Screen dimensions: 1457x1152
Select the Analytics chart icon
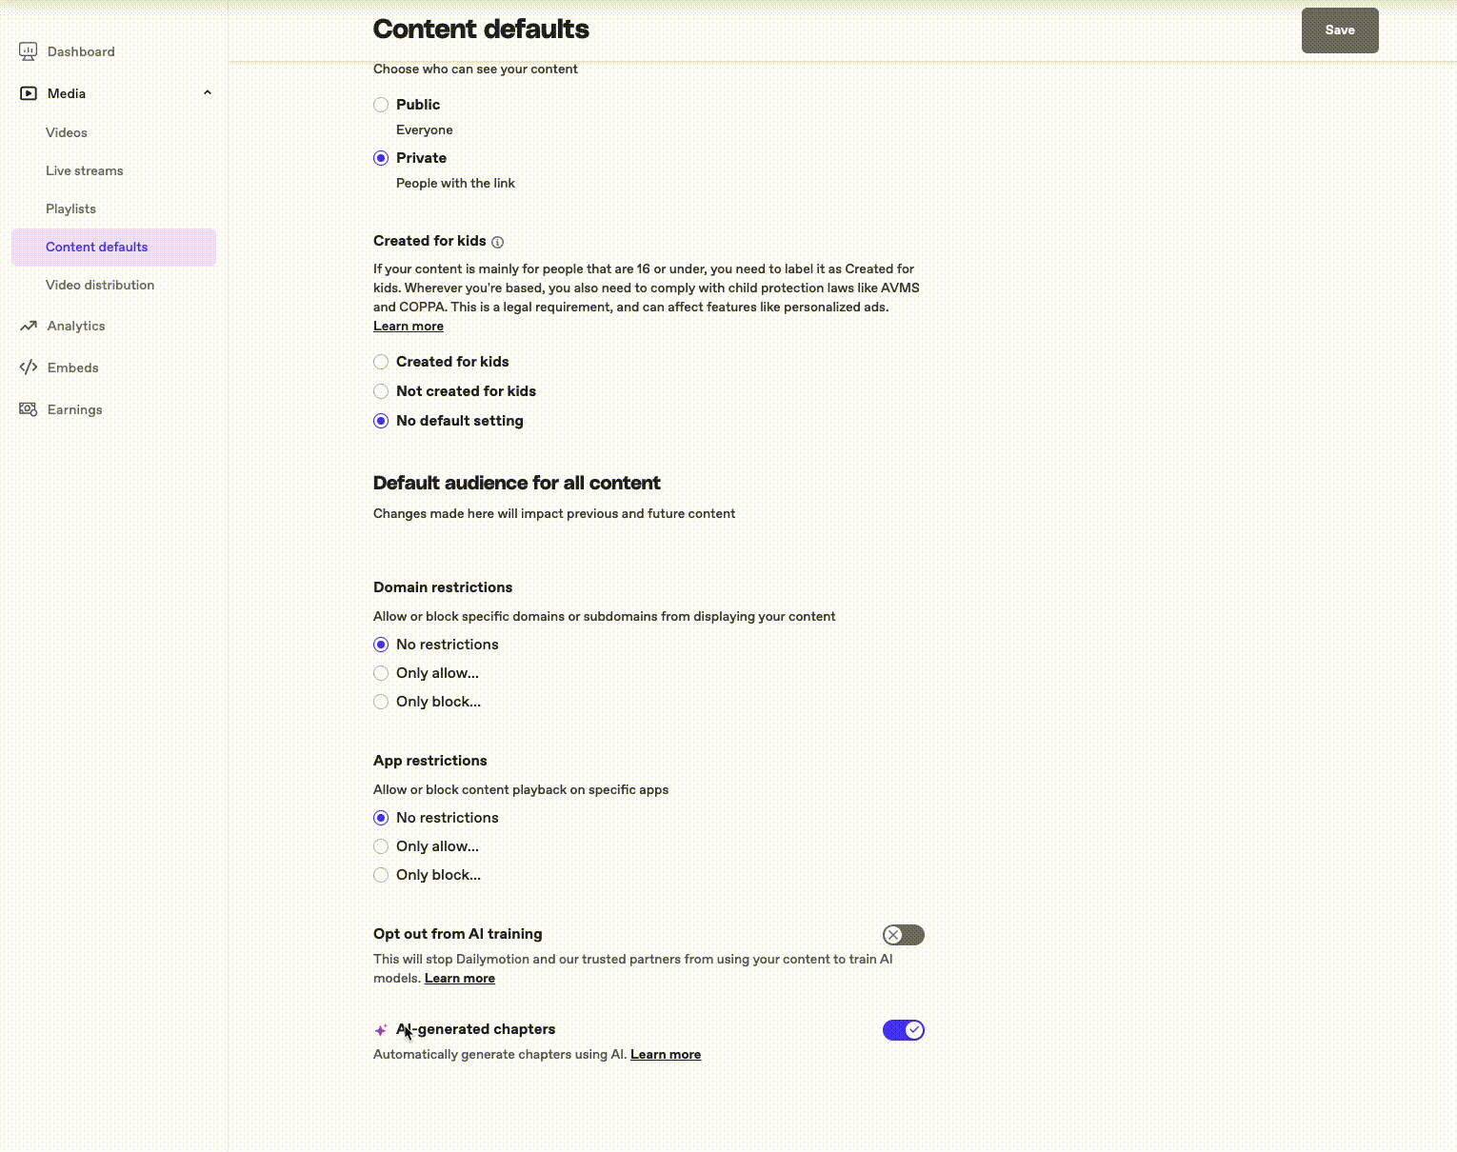28,326
